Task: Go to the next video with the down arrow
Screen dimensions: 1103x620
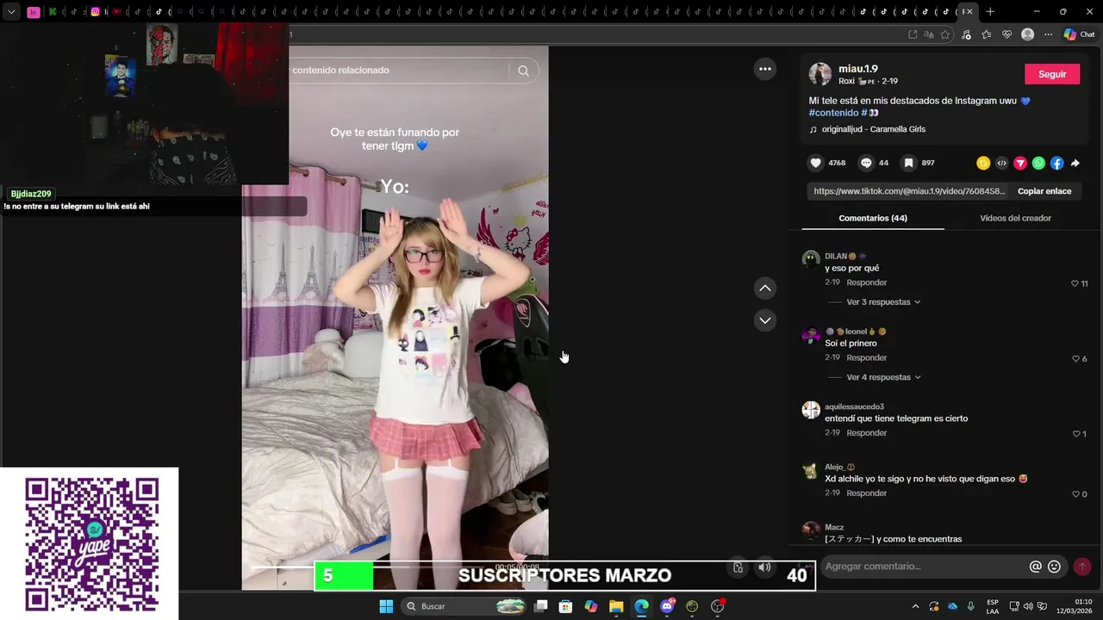Action: [765, 320]
